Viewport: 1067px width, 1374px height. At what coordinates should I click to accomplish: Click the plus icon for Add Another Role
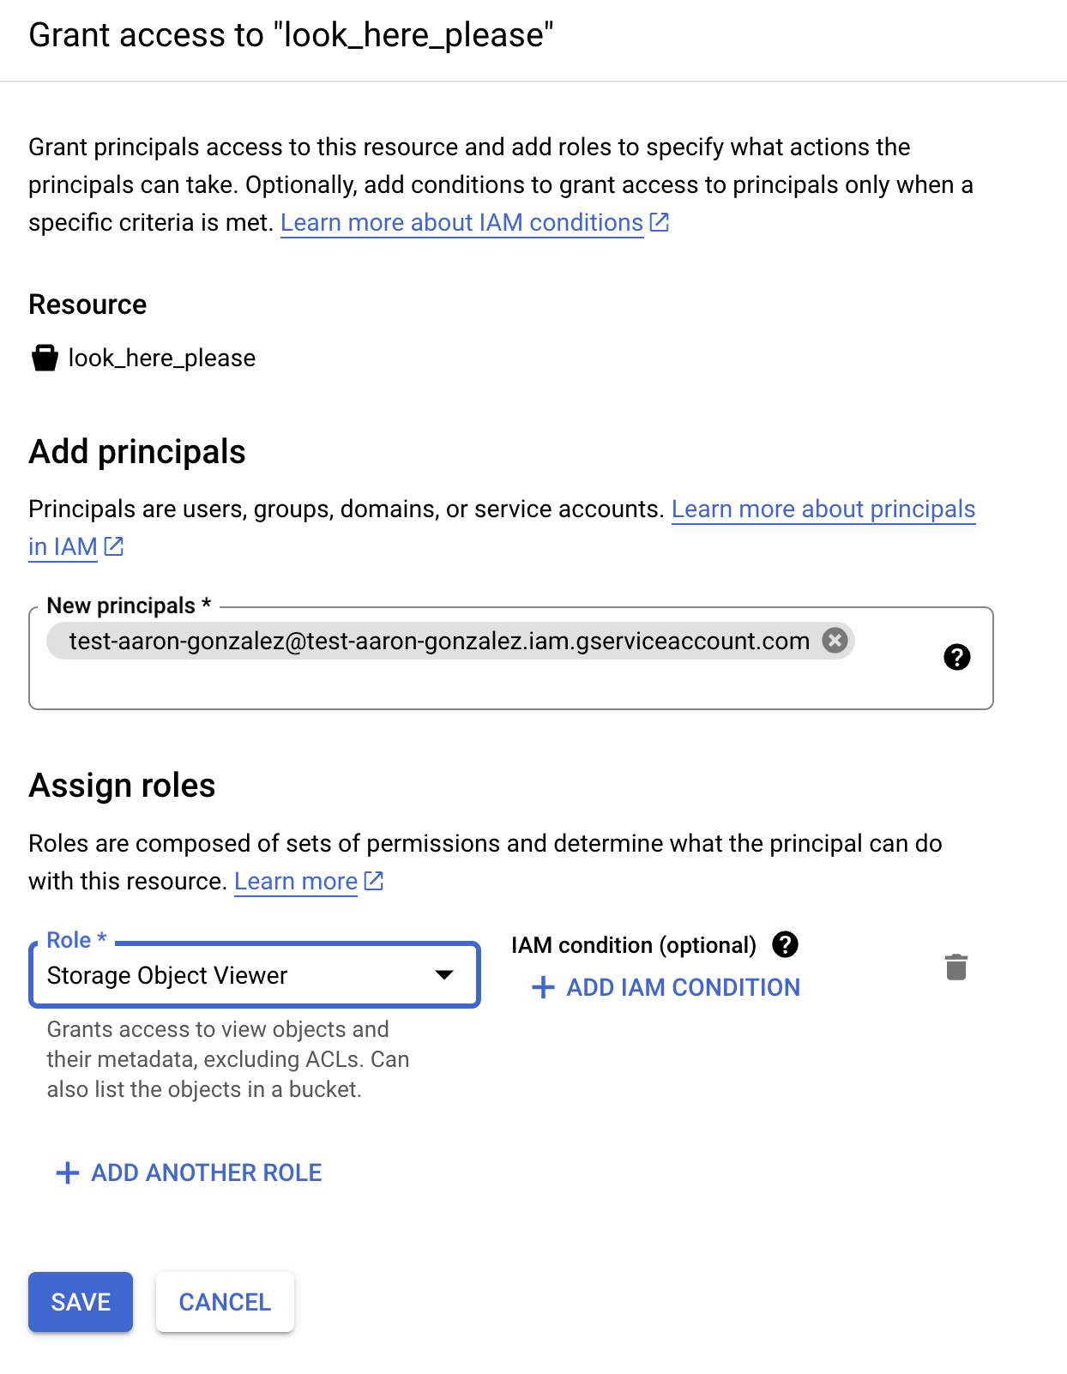coord(68,1172)
